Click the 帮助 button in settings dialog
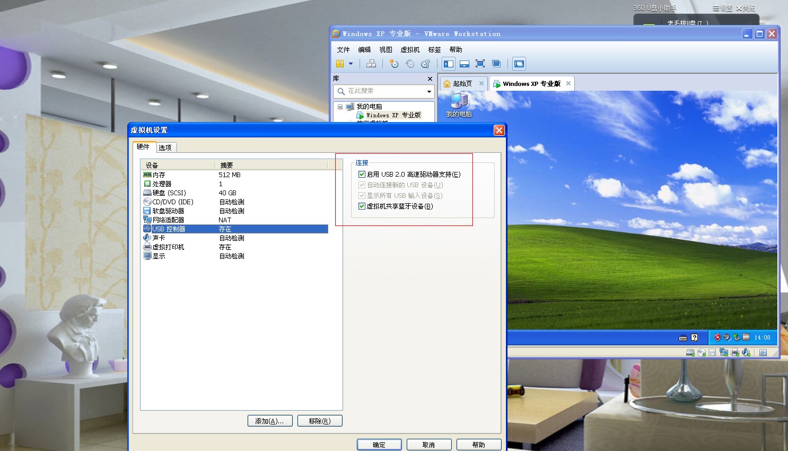 pos(479,445)
